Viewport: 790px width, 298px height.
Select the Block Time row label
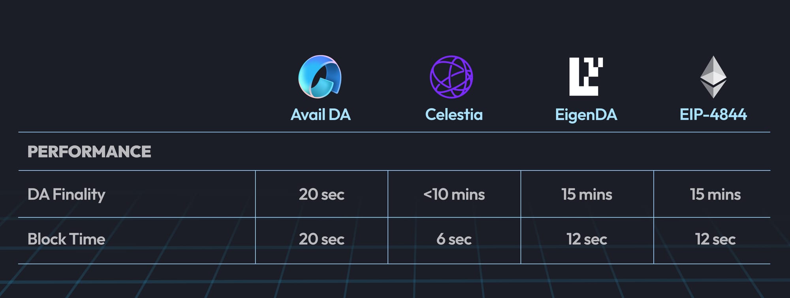[66, 239]
